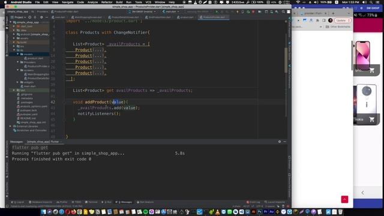Open the Navigate menu
Image resolution: width=384 pixels, height=216 pixels.
pyautogui.click(x=67, y=2)
